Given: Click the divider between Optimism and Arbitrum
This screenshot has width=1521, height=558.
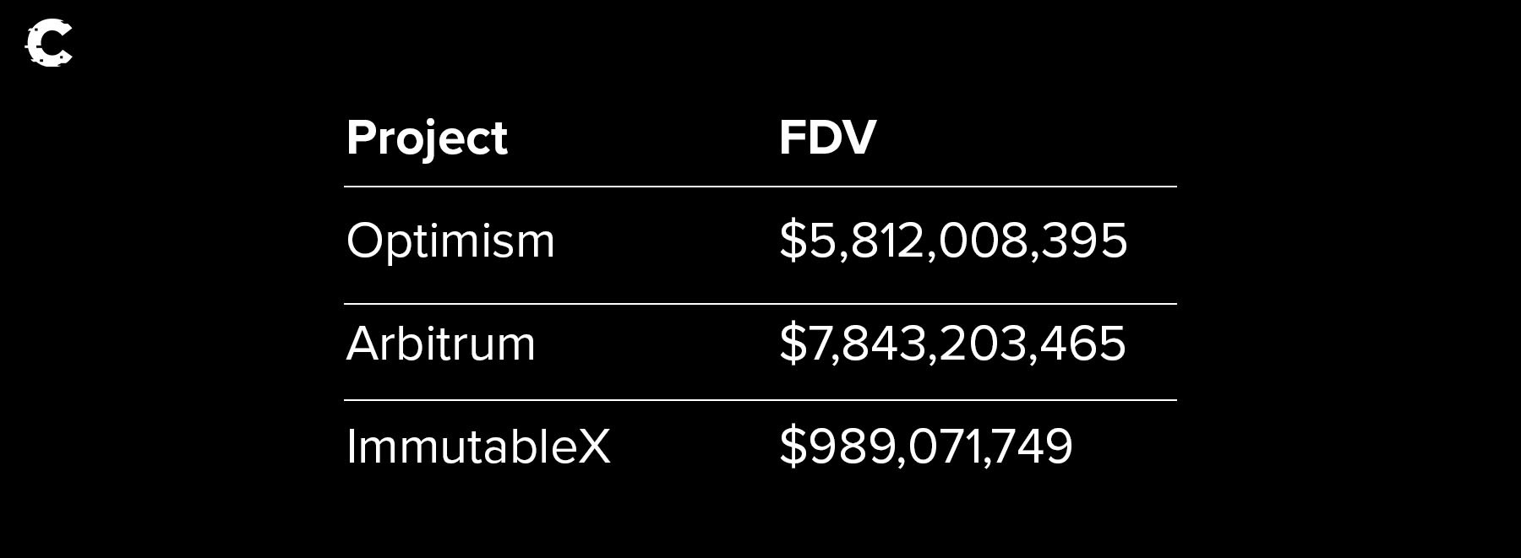Looking at the screenshot, I should point(760,304).
